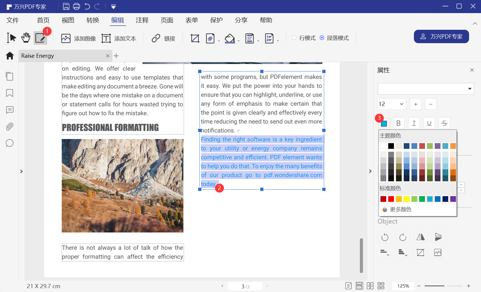Expand the font size 12 dropdown

[401, 104]
